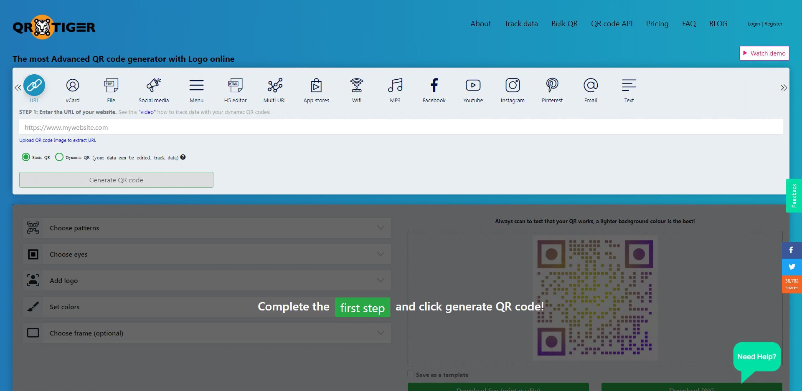
Task: Expand the Set colors section
Action: pyautogui.click(x=207, y=307)
